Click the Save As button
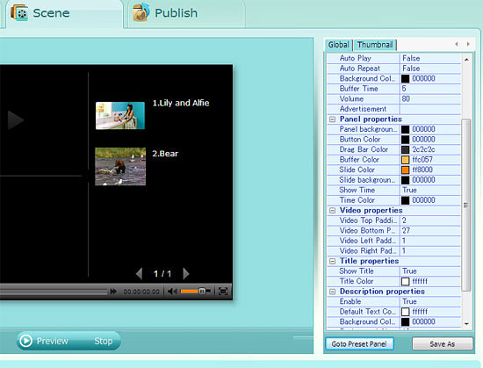Viewport: 483px width, 368px height. click(443, 343)
